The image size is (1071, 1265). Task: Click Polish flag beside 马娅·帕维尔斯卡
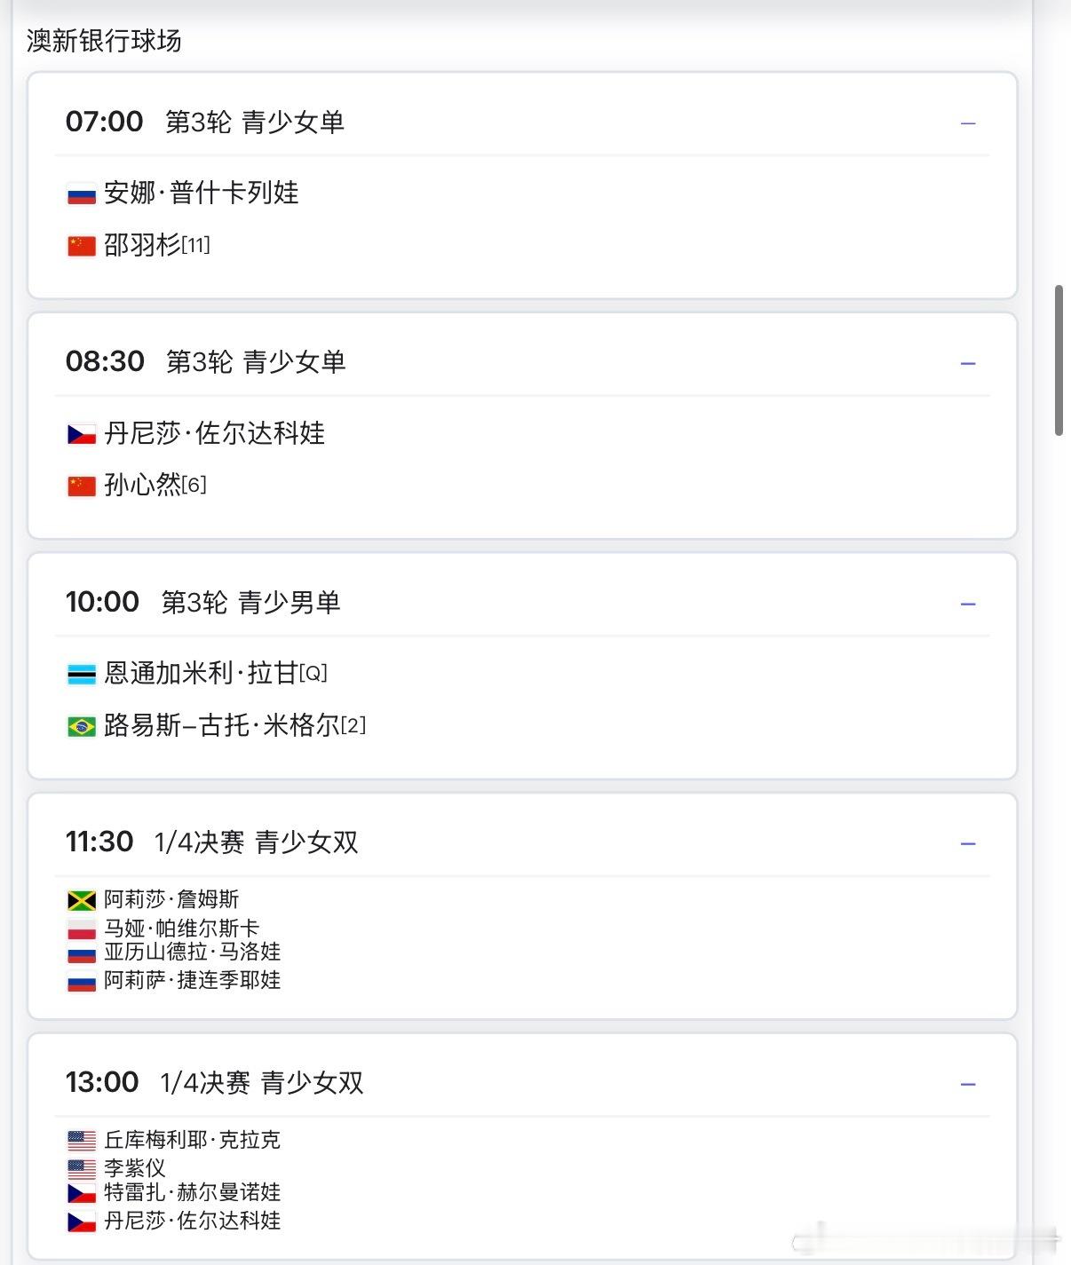82,929
